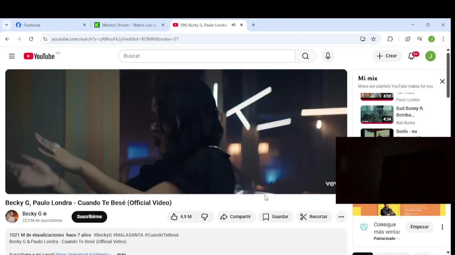455x255 pixels.
Task: Open Becky G channel avatar
Action: pyautogui.click(x=12, y=217)
